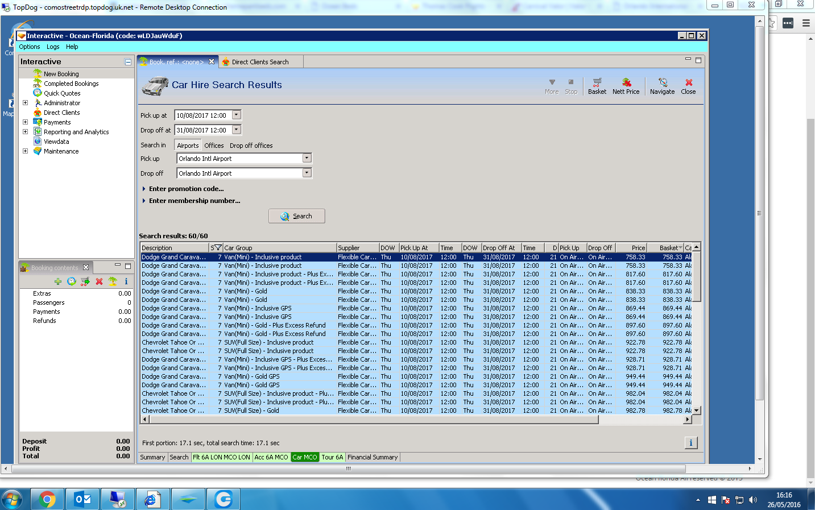Open Google Chrome from the taskbar
This screenshot has height=510, width=815.
click(x=47, y=499)
